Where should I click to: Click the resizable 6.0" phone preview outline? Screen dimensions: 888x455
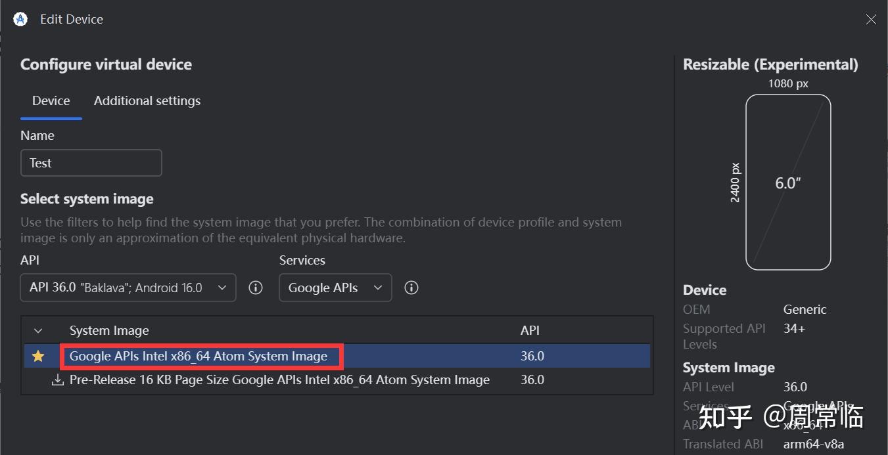[787, 182]
